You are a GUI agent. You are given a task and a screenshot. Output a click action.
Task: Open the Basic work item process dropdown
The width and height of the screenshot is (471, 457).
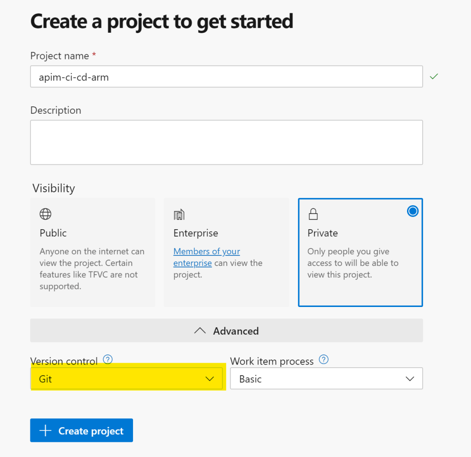pos(326,379)
